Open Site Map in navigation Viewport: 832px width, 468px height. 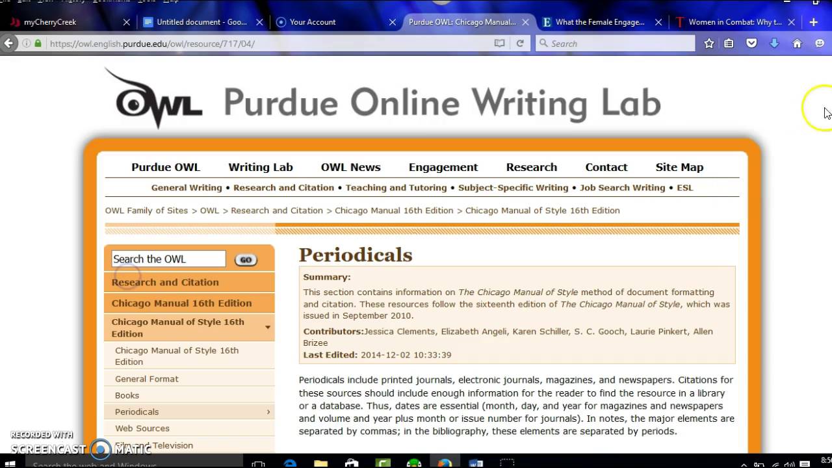(x=679, y=167)
